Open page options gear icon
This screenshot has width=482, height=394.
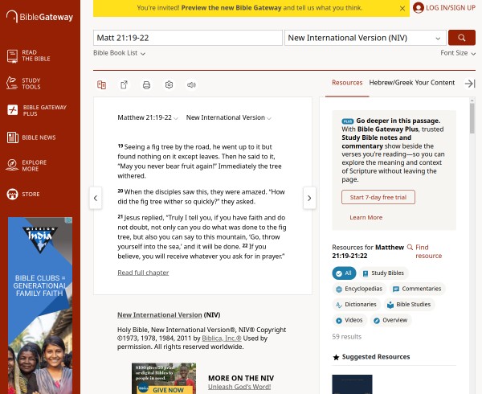[169, 85]
